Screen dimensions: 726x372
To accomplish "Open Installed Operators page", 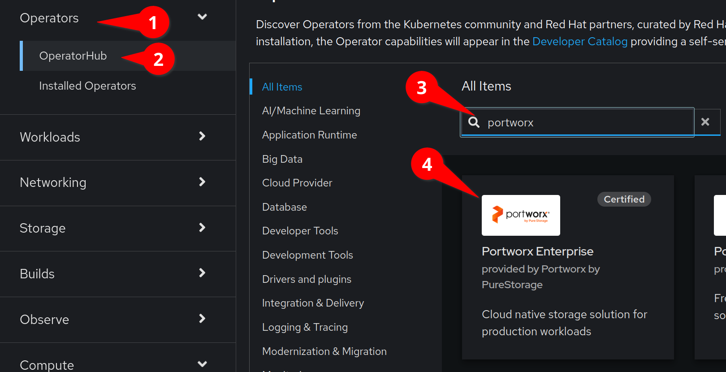I will tap(87, 86).
